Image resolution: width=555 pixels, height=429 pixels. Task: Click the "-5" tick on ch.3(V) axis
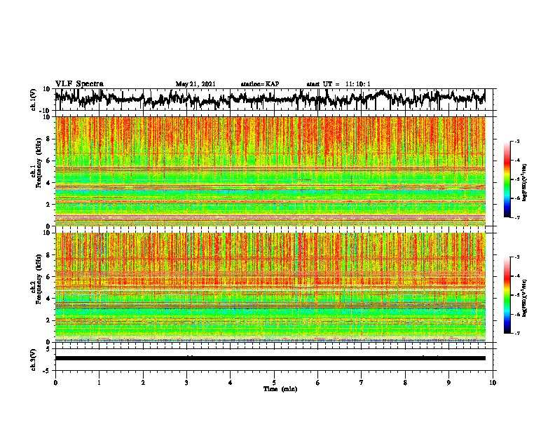(47, 371)
